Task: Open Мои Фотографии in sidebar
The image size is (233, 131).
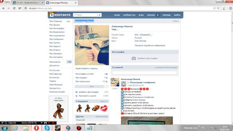Action: tap(57, 28)
